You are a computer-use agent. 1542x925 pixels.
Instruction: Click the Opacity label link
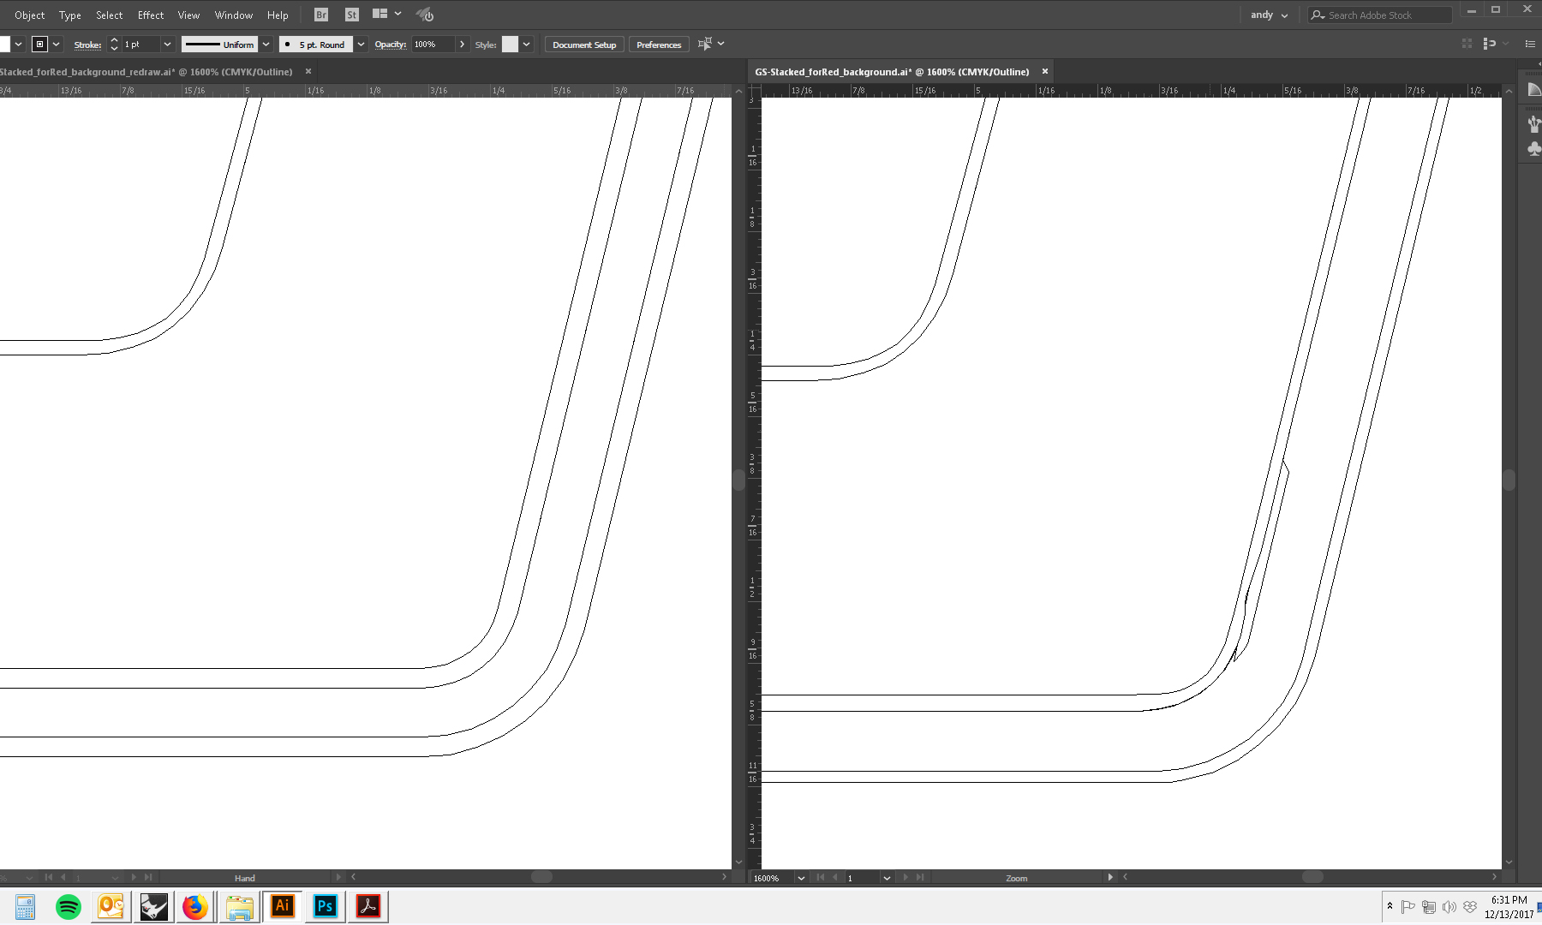390,45
